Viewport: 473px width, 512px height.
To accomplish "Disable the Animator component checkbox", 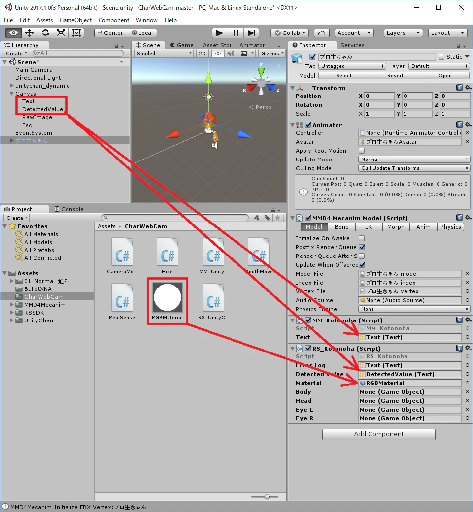I will point(308,125).
